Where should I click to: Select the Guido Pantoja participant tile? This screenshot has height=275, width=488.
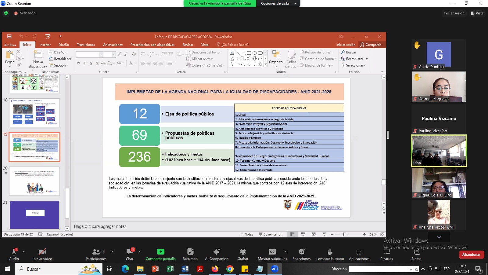pyautogui.click(x=439, y=54)
